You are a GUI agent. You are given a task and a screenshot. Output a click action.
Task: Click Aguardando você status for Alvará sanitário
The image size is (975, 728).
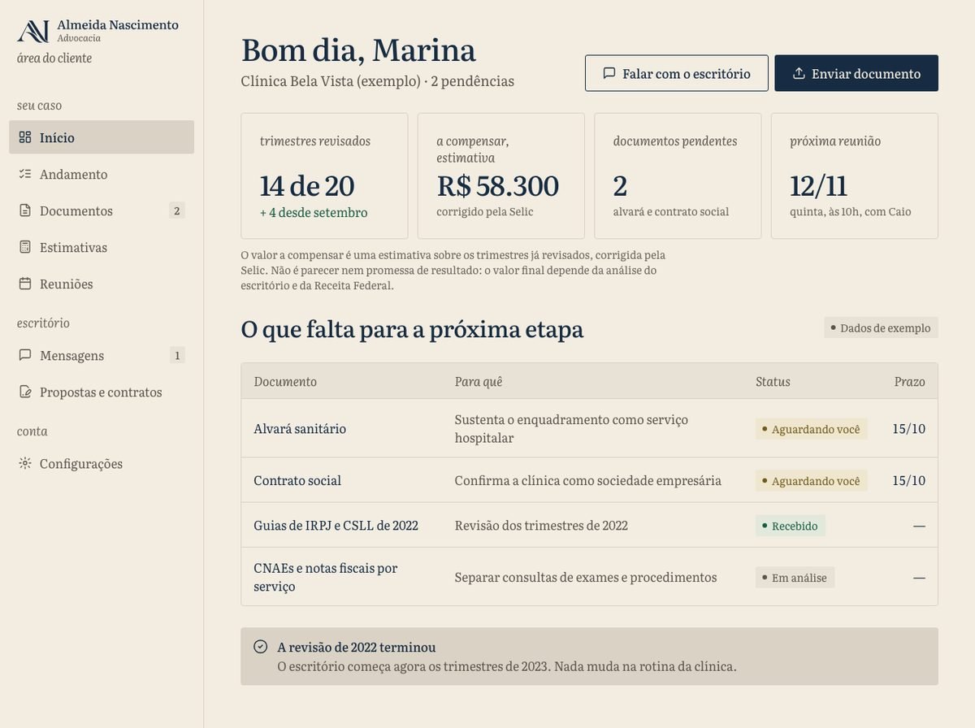click(811, 428)
